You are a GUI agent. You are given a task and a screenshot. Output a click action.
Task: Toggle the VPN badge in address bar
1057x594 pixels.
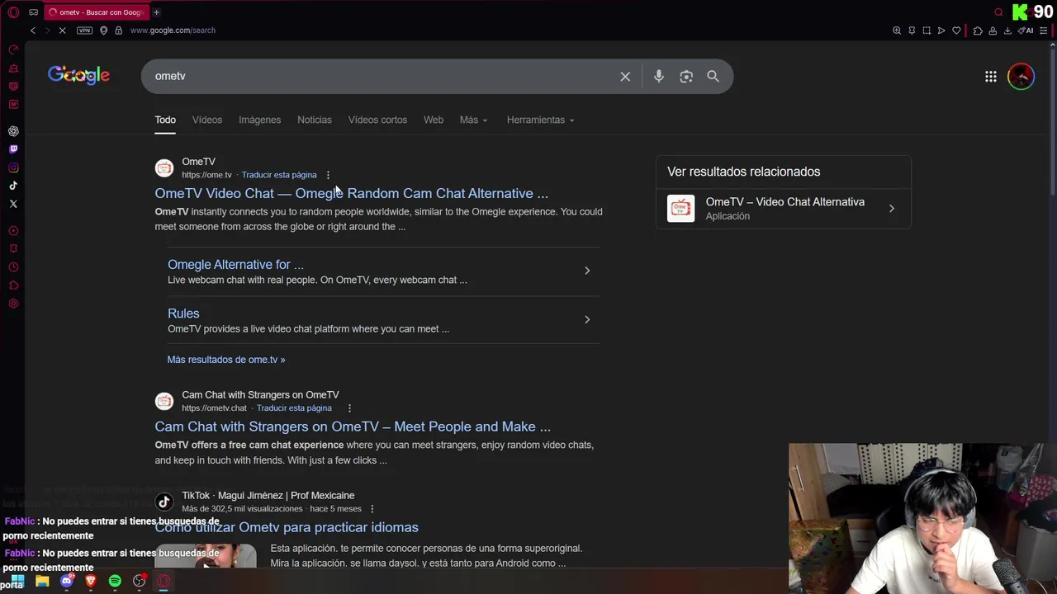point(84,31)
